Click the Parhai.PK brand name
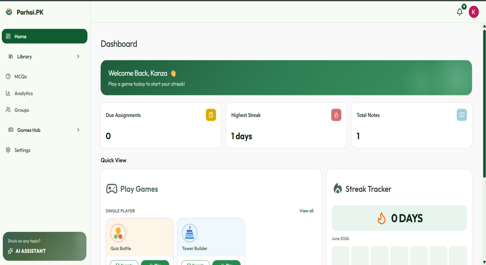 click(30, 12)
